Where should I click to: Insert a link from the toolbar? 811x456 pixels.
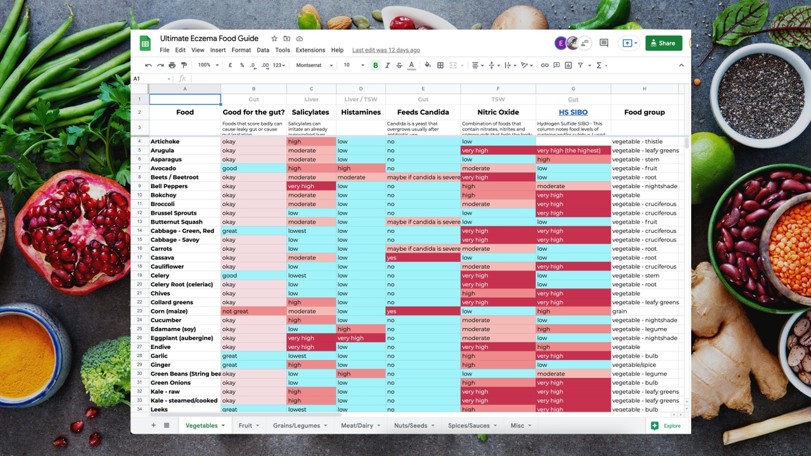(x=544, y=65)
